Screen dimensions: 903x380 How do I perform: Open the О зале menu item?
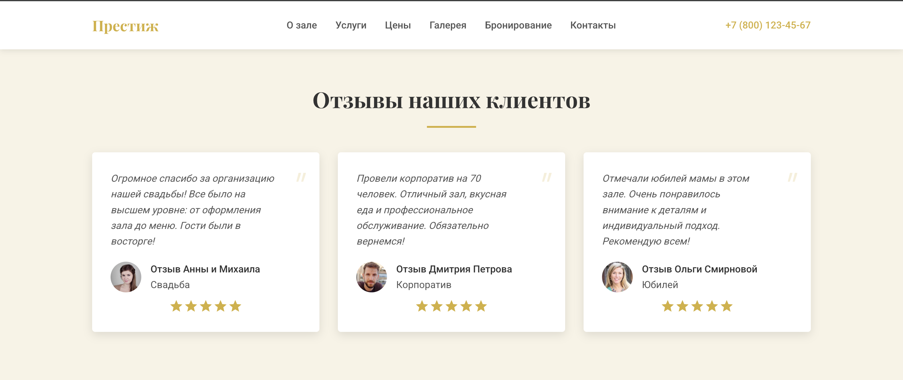coord(302,25)
